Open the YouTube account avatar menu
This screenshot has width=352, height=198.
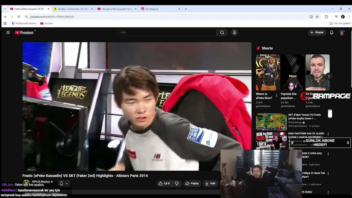tap(342, 32)
